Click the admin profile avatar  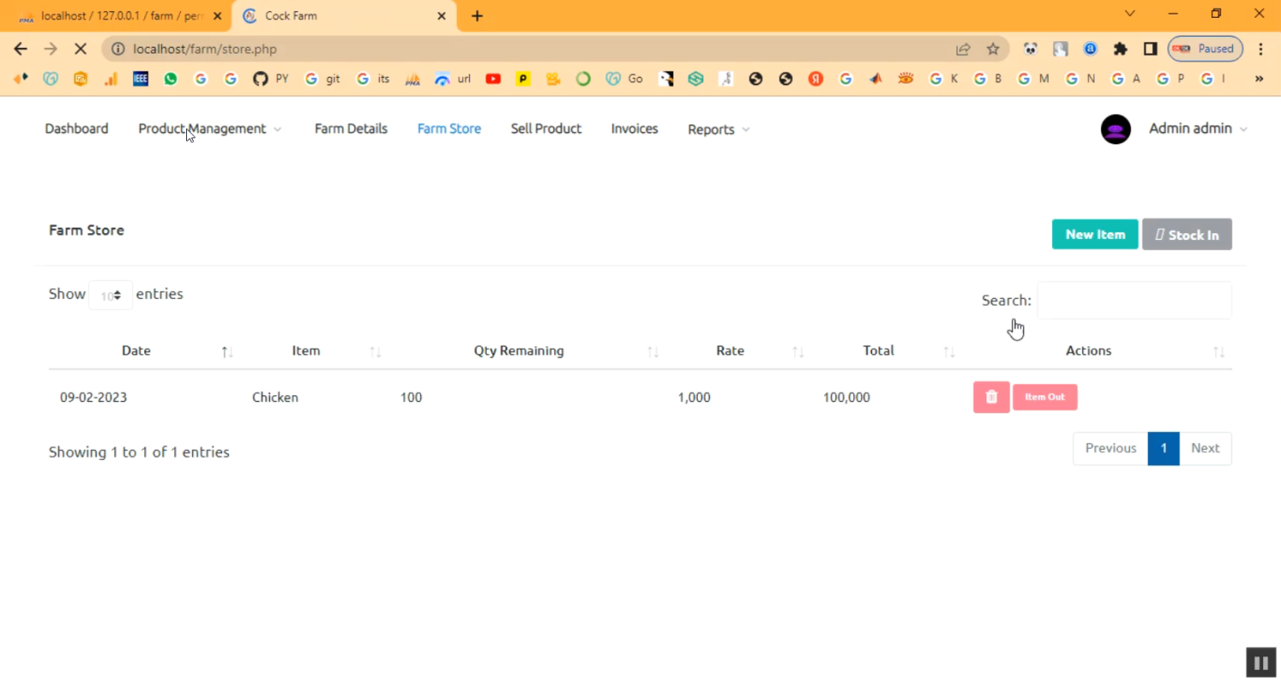coord(1115,129)
